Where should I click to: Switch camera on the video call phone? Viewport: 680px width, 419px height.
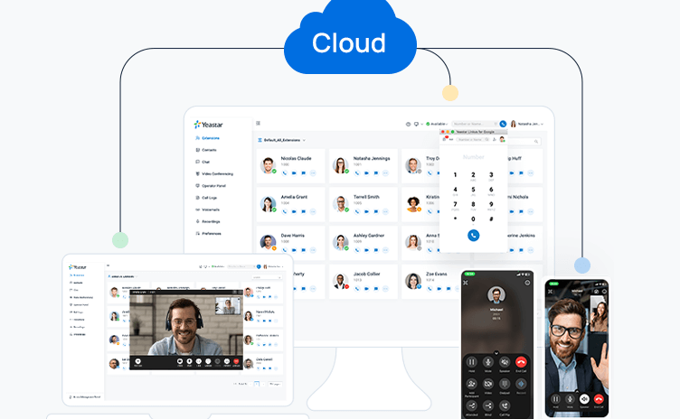tap(597, 292)
